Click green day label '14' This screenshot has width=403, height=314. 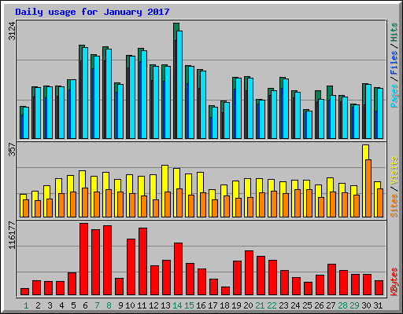(177, 305)
